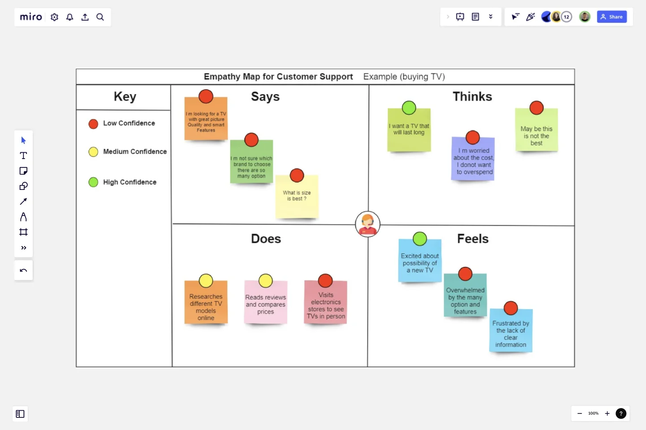Select 'Overwhelmed by the many option' note
The image size is (646, 430).
click(465, 295)
